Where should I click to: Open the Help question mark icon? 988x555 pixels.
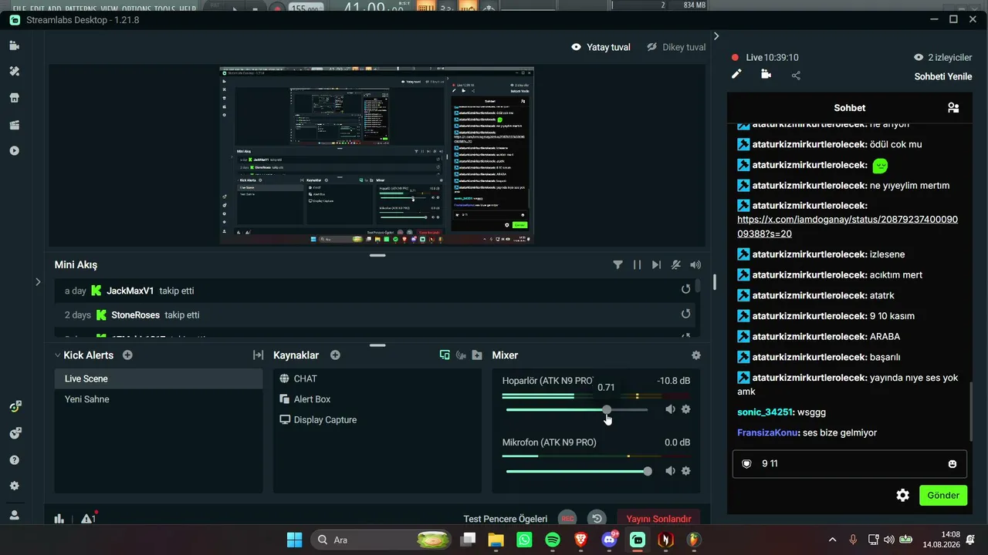click(x=14, y=460)
